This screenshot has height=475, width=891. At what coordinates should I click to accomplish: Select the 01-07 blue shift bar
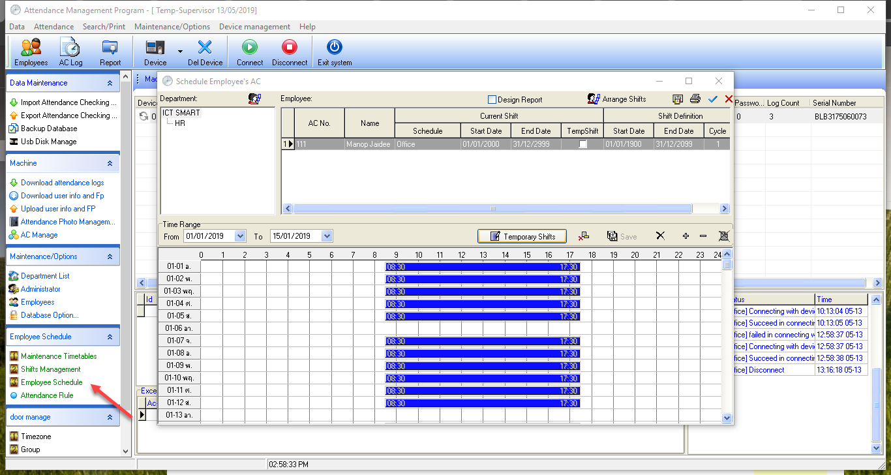(x=483, y=341)
